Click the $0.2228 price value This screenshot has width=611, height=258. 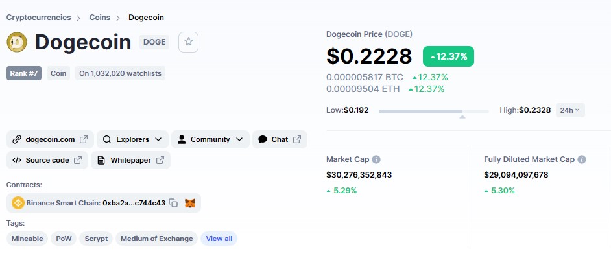[369, 56]
